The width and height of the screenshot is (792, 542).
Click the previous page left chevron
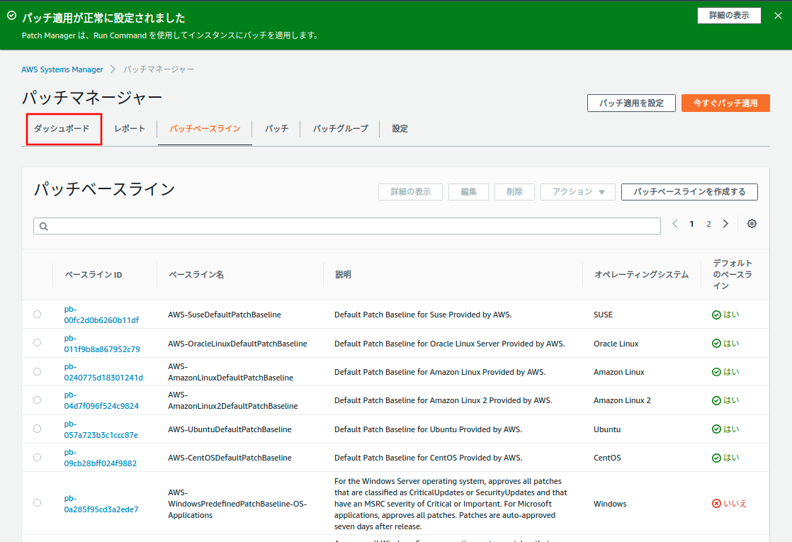[x=674, y=224]
